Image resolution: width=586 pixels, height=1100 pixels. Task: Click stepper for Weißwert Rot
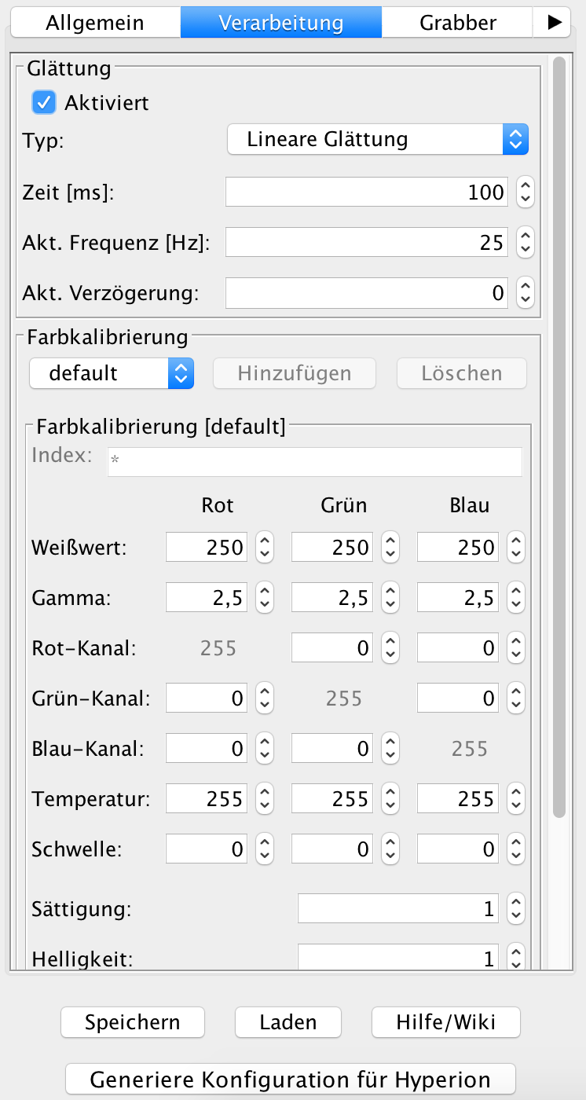tap(265, 547)
